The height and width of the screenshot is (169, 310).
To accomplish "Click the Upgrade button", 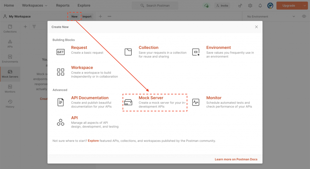I will (289, 5).
